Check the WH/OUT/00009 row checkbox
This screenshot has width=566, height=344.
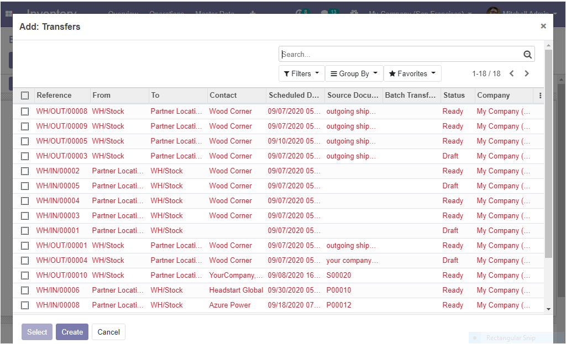click(25, 126)
